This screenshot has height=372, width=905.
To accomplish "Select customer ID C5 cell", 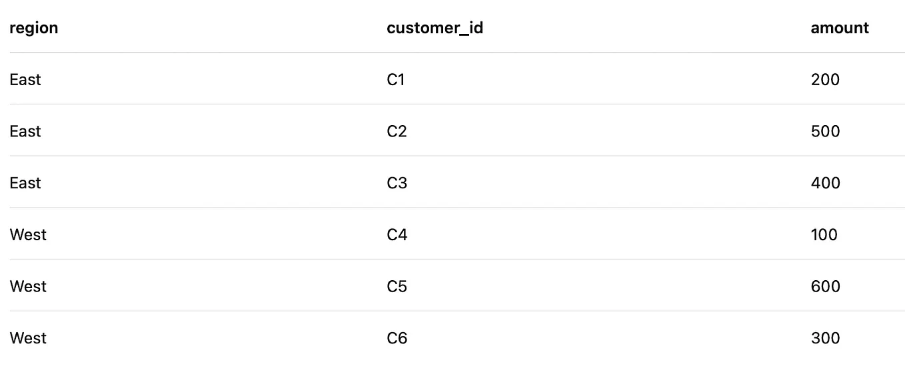I will click(x=397, y=287).
